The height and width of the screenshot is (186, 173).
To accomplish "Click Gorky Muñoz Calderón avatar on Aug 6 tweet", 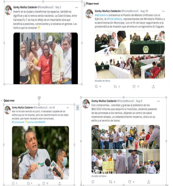I will [x=86, y=104].
